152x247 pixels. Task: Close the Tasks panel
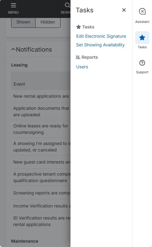pyautogui.click(x=124, y=10)
